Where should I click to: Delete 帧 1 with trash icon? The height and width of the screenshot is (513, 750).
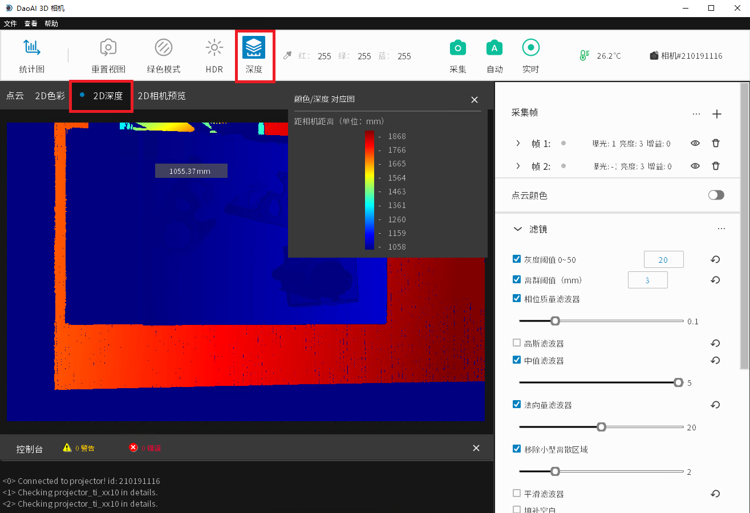[716, 144]
